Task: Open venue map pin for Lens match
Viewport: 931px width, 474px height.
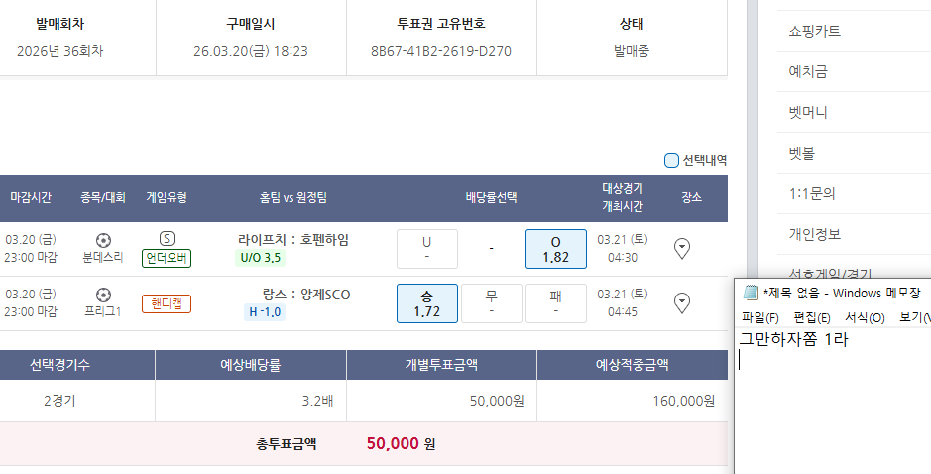Action: (x=681, y=302)
